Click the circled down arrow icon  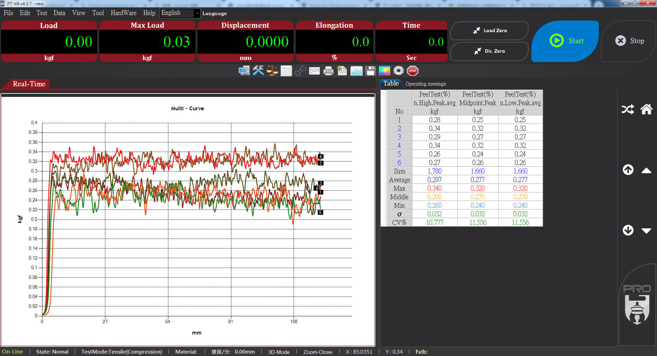628,230
